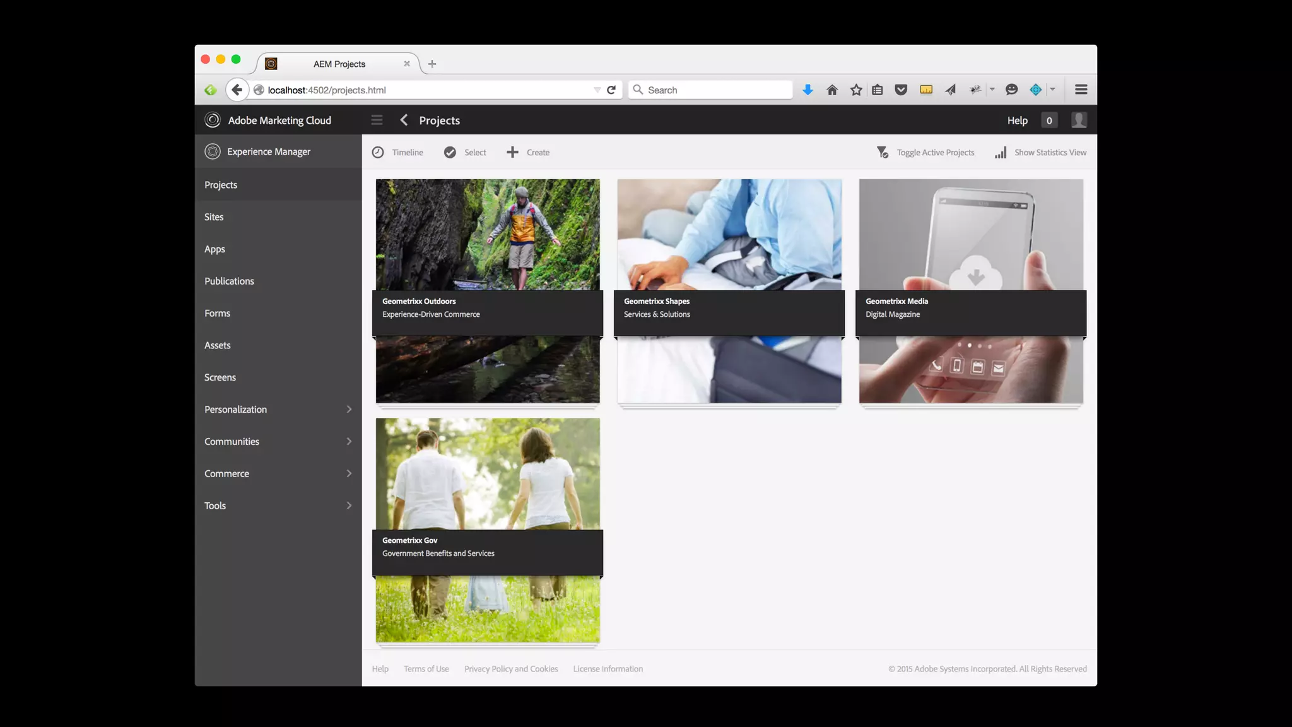
Task: Click the Select checkmark icon
Action: pos(450,152)
